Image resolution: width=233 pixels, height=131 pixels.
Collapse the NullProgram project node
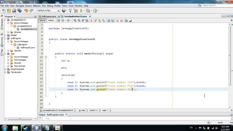5,38
